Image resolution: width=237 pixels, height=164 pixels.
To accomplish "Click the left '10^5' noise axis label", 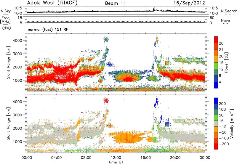I will pyautogui.click(x=18, y=8).
